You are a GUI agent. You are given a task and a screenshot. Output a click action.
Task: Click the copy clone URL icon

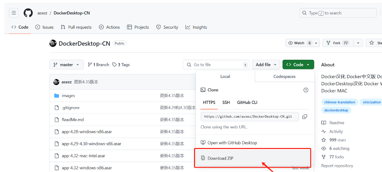(305, 117)
